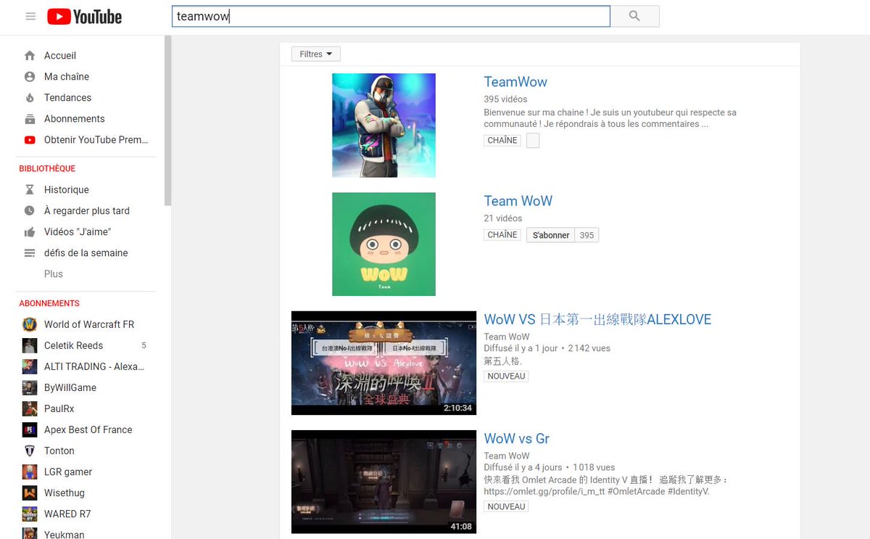The image size is (870, 539).
Task: Click the ALTI TRADING channel avatar
Action: (x=30, y=366)
